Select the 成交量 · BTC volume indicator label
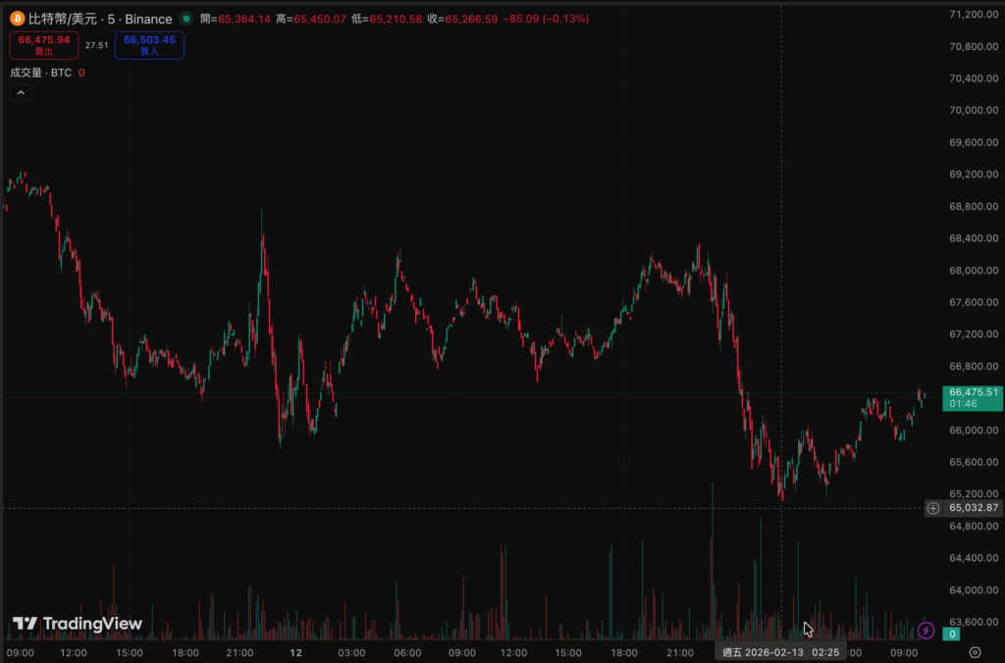 tap(40, 73)
